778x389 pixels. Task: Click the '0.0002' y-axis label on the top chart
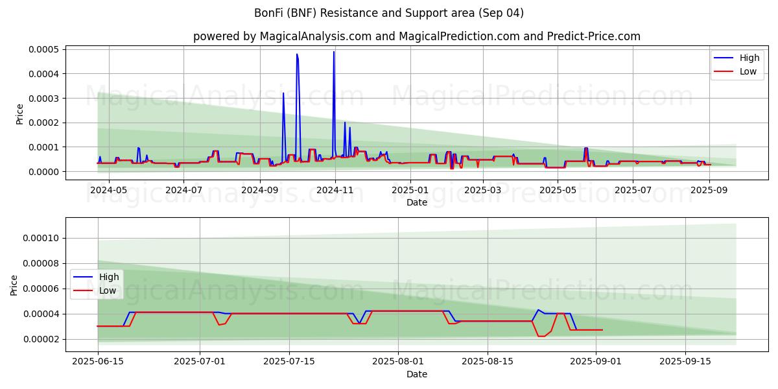(45, 123)
